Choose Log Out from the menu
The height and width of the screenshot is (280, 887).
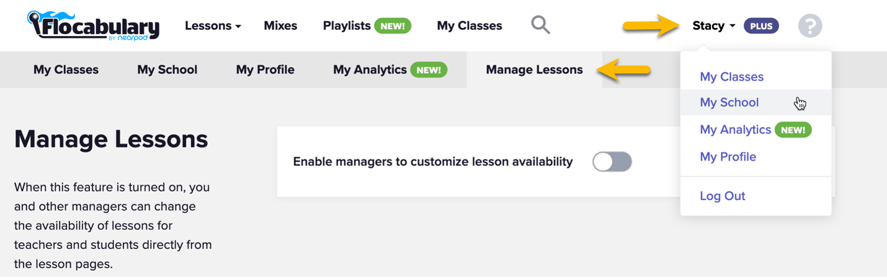coord(723,196)
